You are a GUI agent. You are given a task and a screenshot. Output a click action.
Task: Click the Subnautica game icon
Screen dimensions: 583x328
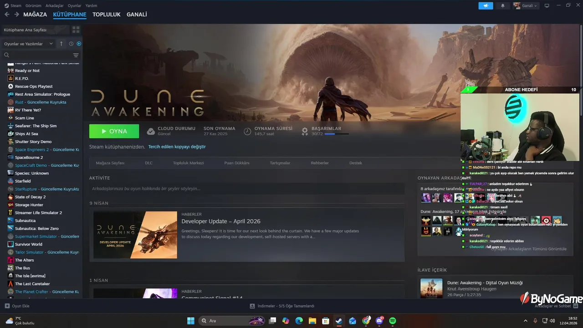point(10,220)
